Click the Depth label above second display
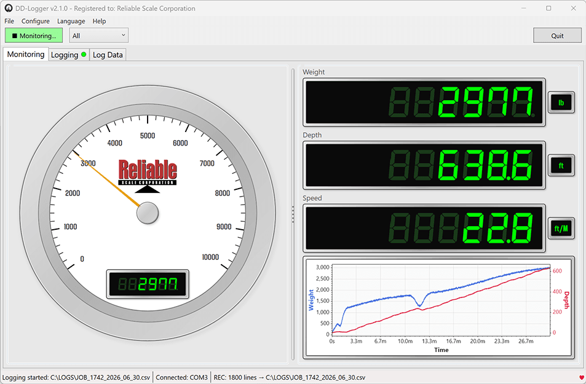586x384 pixels. [312, 135]
